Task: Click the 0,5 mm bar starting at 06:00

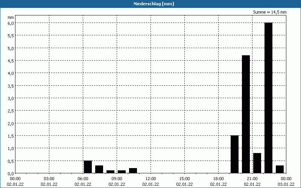Action: coord(88,167)
